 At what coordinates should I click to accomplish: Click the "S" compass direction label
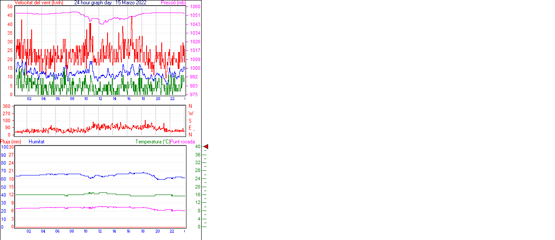coord(190,121)
